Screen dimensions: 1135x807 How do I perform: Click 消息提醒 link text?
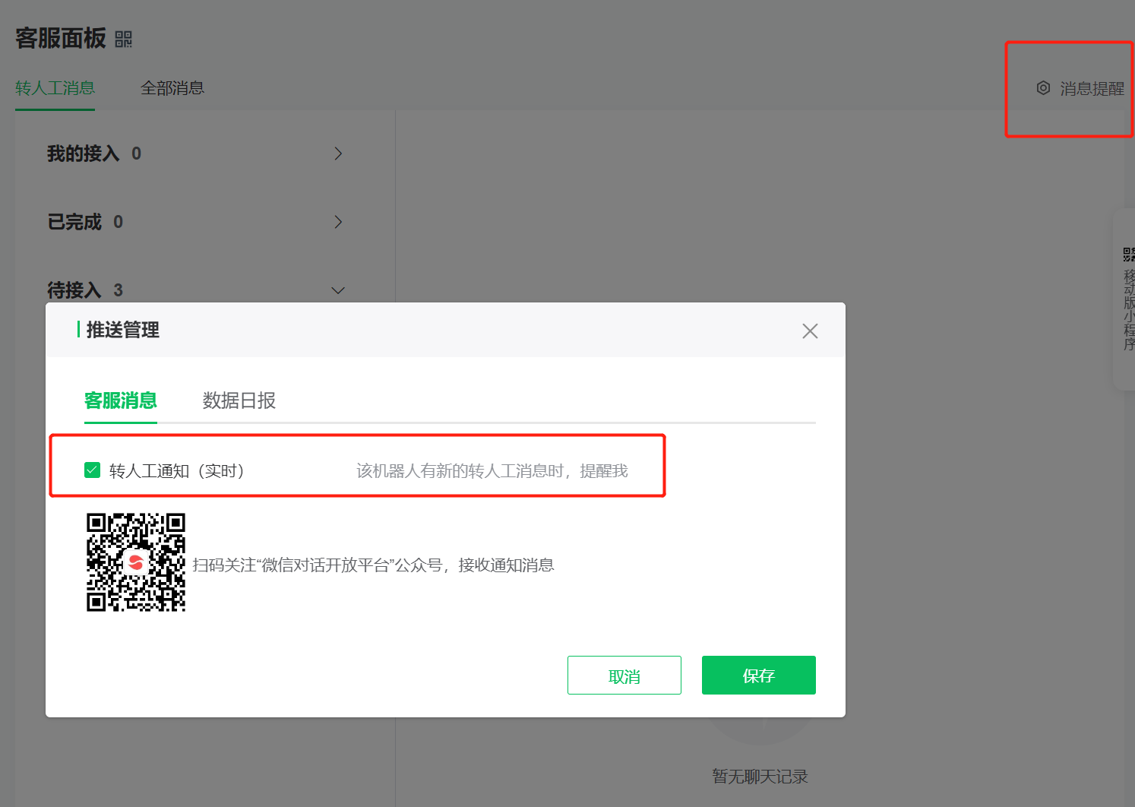pos(1092,89)
